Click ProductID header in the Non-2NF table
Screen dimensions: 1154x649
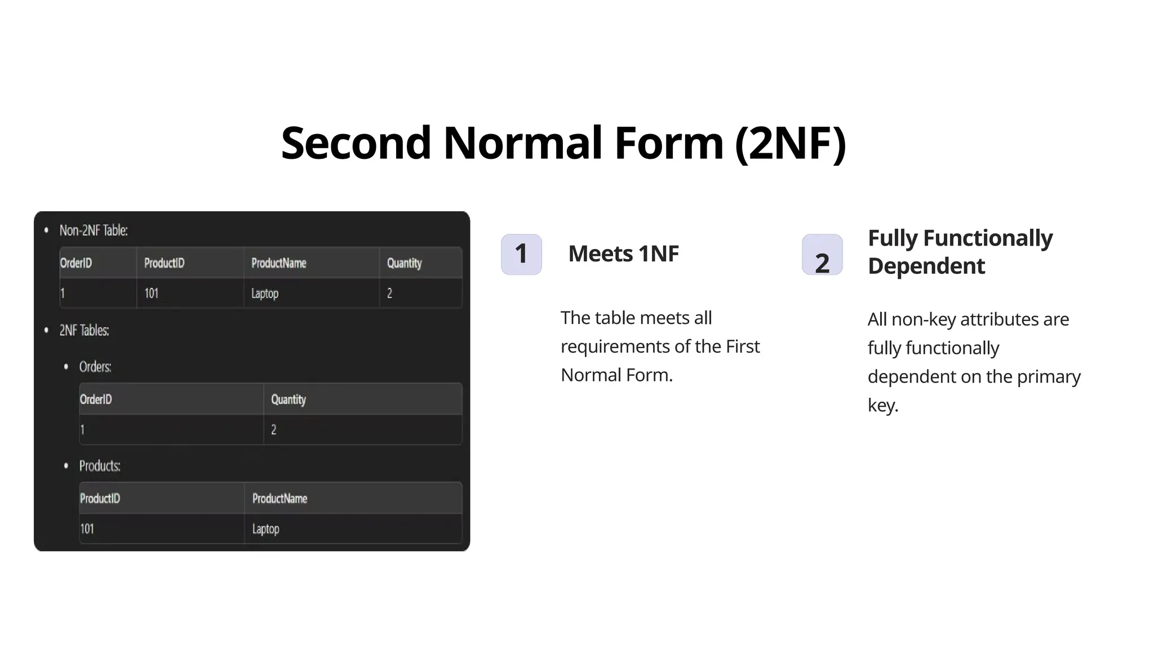coord(164,263)
